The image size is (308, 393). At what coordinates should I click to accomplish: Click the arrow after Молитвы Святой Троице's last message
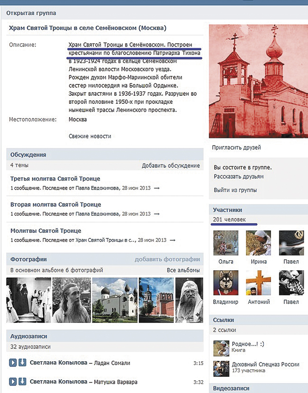pos(172,240)
